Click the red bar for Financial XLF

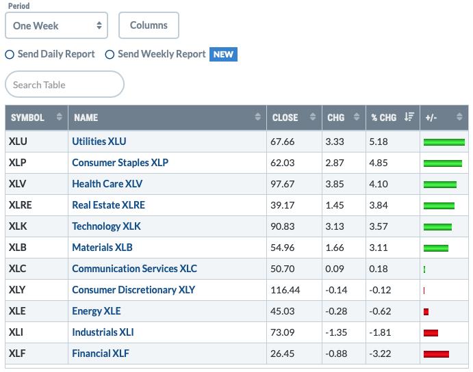coord(436,354)
